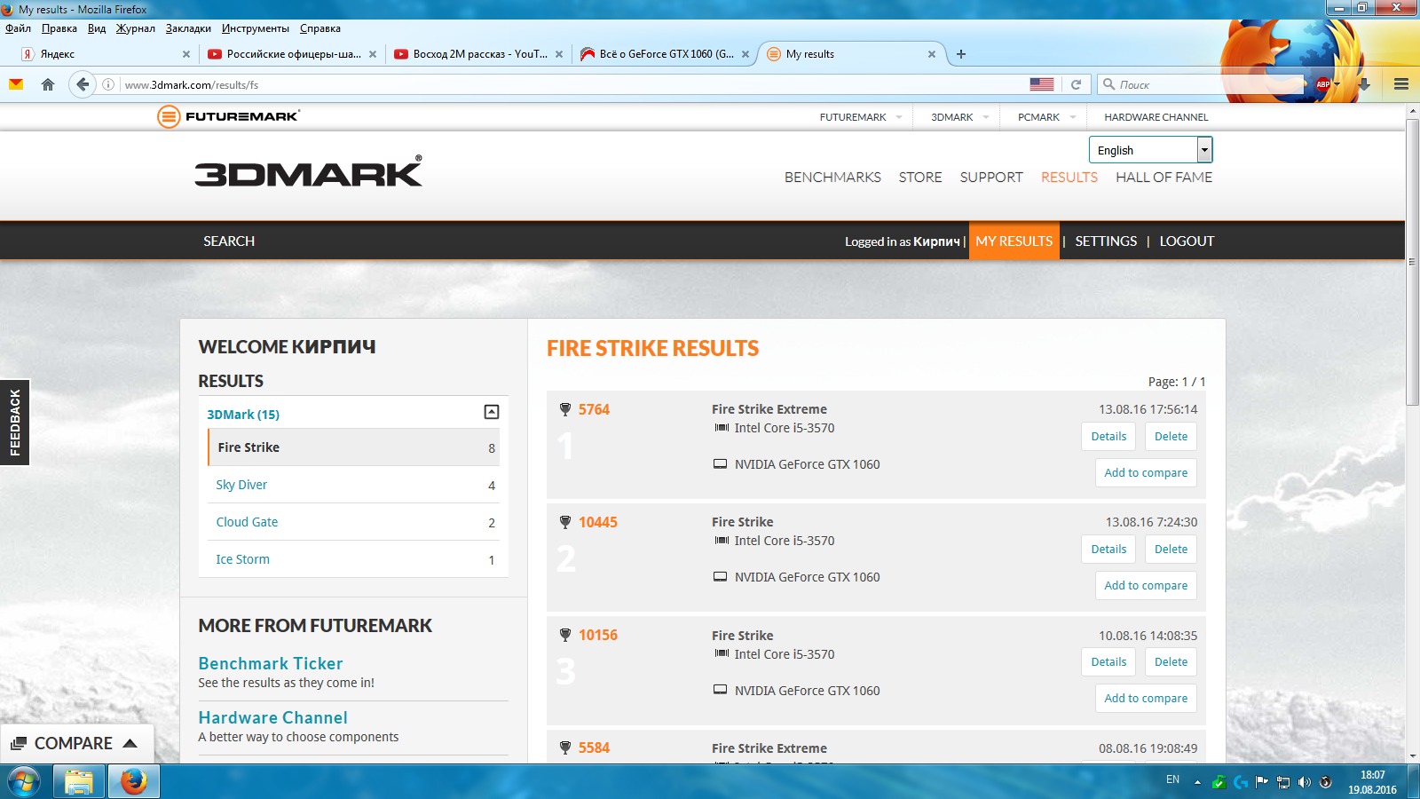Open Windows Explorer from taskbar
Image resolution: width=1420 pixels, height=799 pixels.
click(79, 782)
